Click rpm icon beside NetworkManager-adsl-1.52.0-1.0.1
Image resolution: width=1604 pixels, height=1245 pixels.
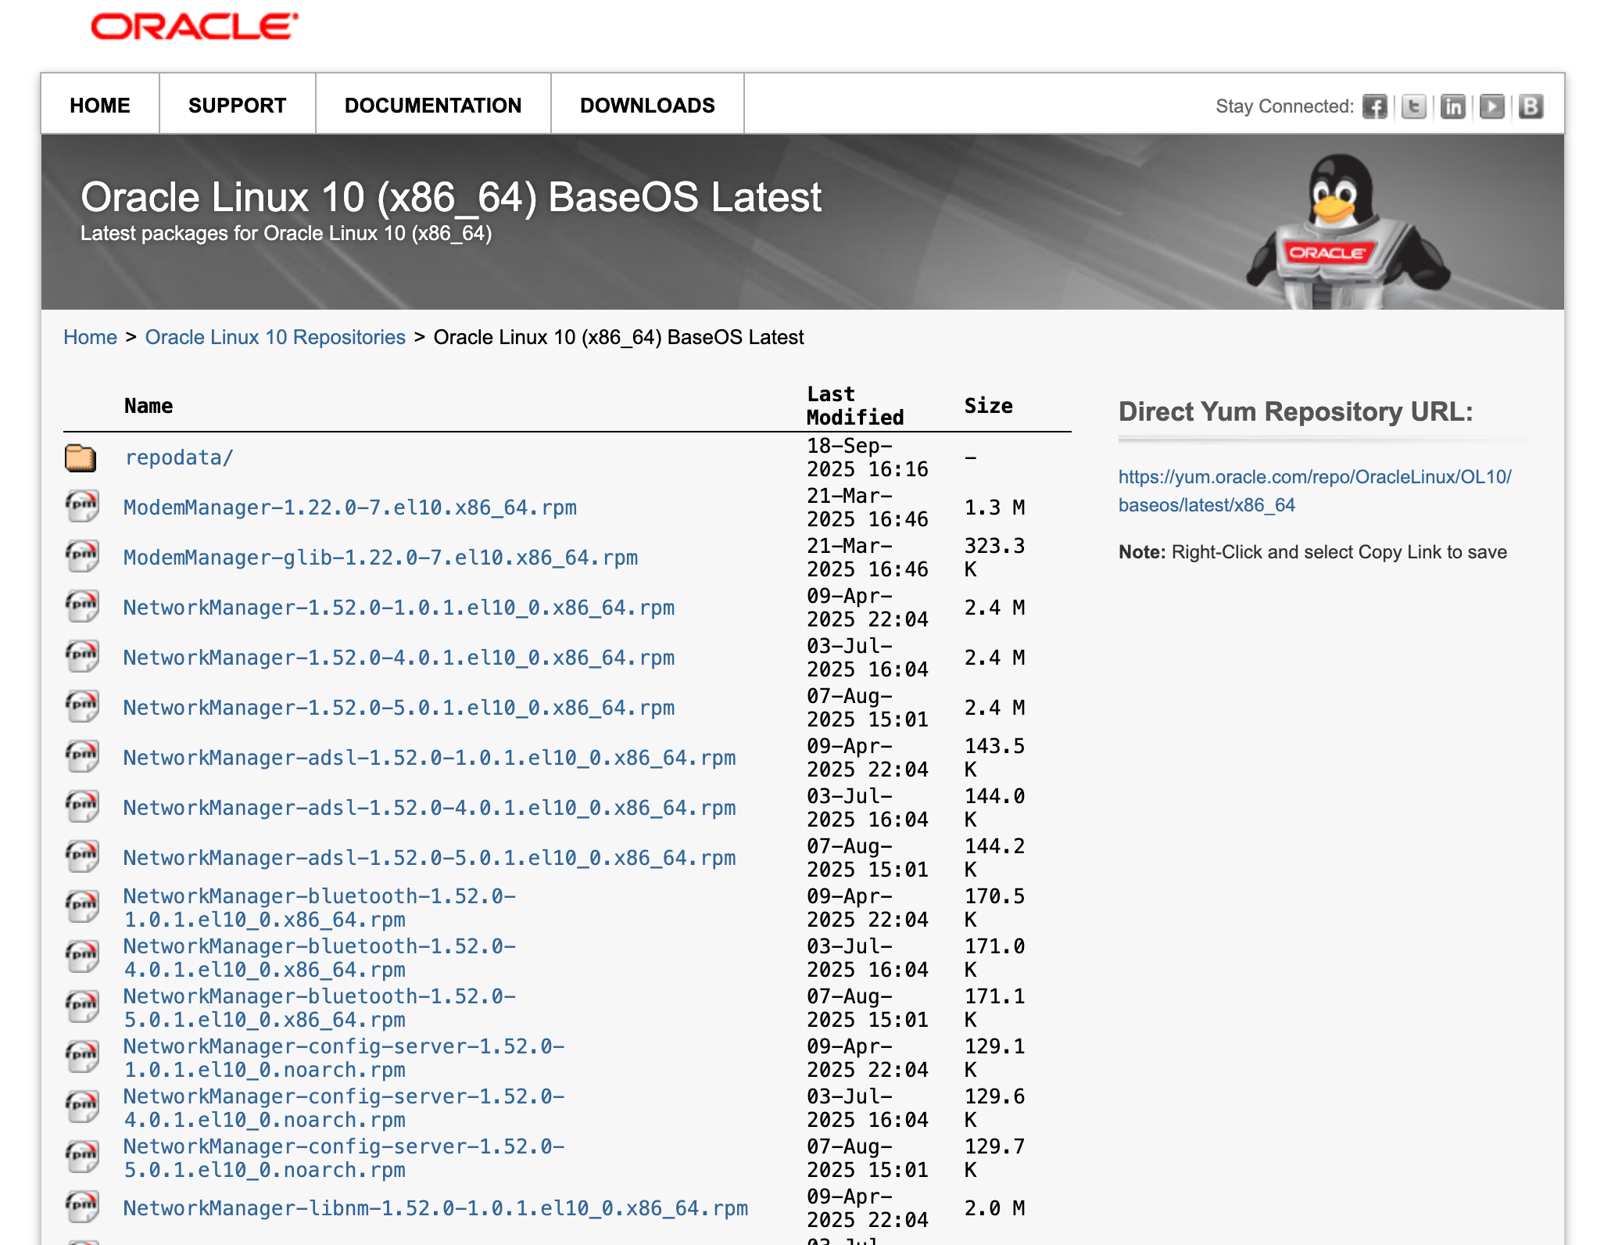click(x=82, y=757)
